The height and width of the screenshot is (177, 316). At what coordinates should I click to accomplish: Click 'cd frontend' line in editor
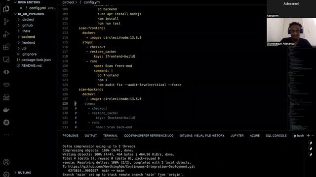pos(108,75)
